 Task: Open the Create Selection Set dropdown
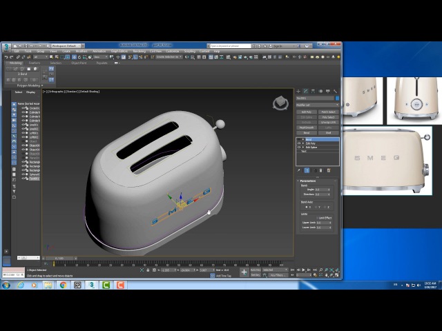[169, 57]
